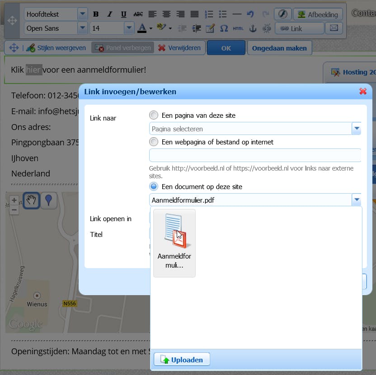Screen dimensions: 376x375
Task: Confirm with the blue OK button
Action: (x=226, y=48)
